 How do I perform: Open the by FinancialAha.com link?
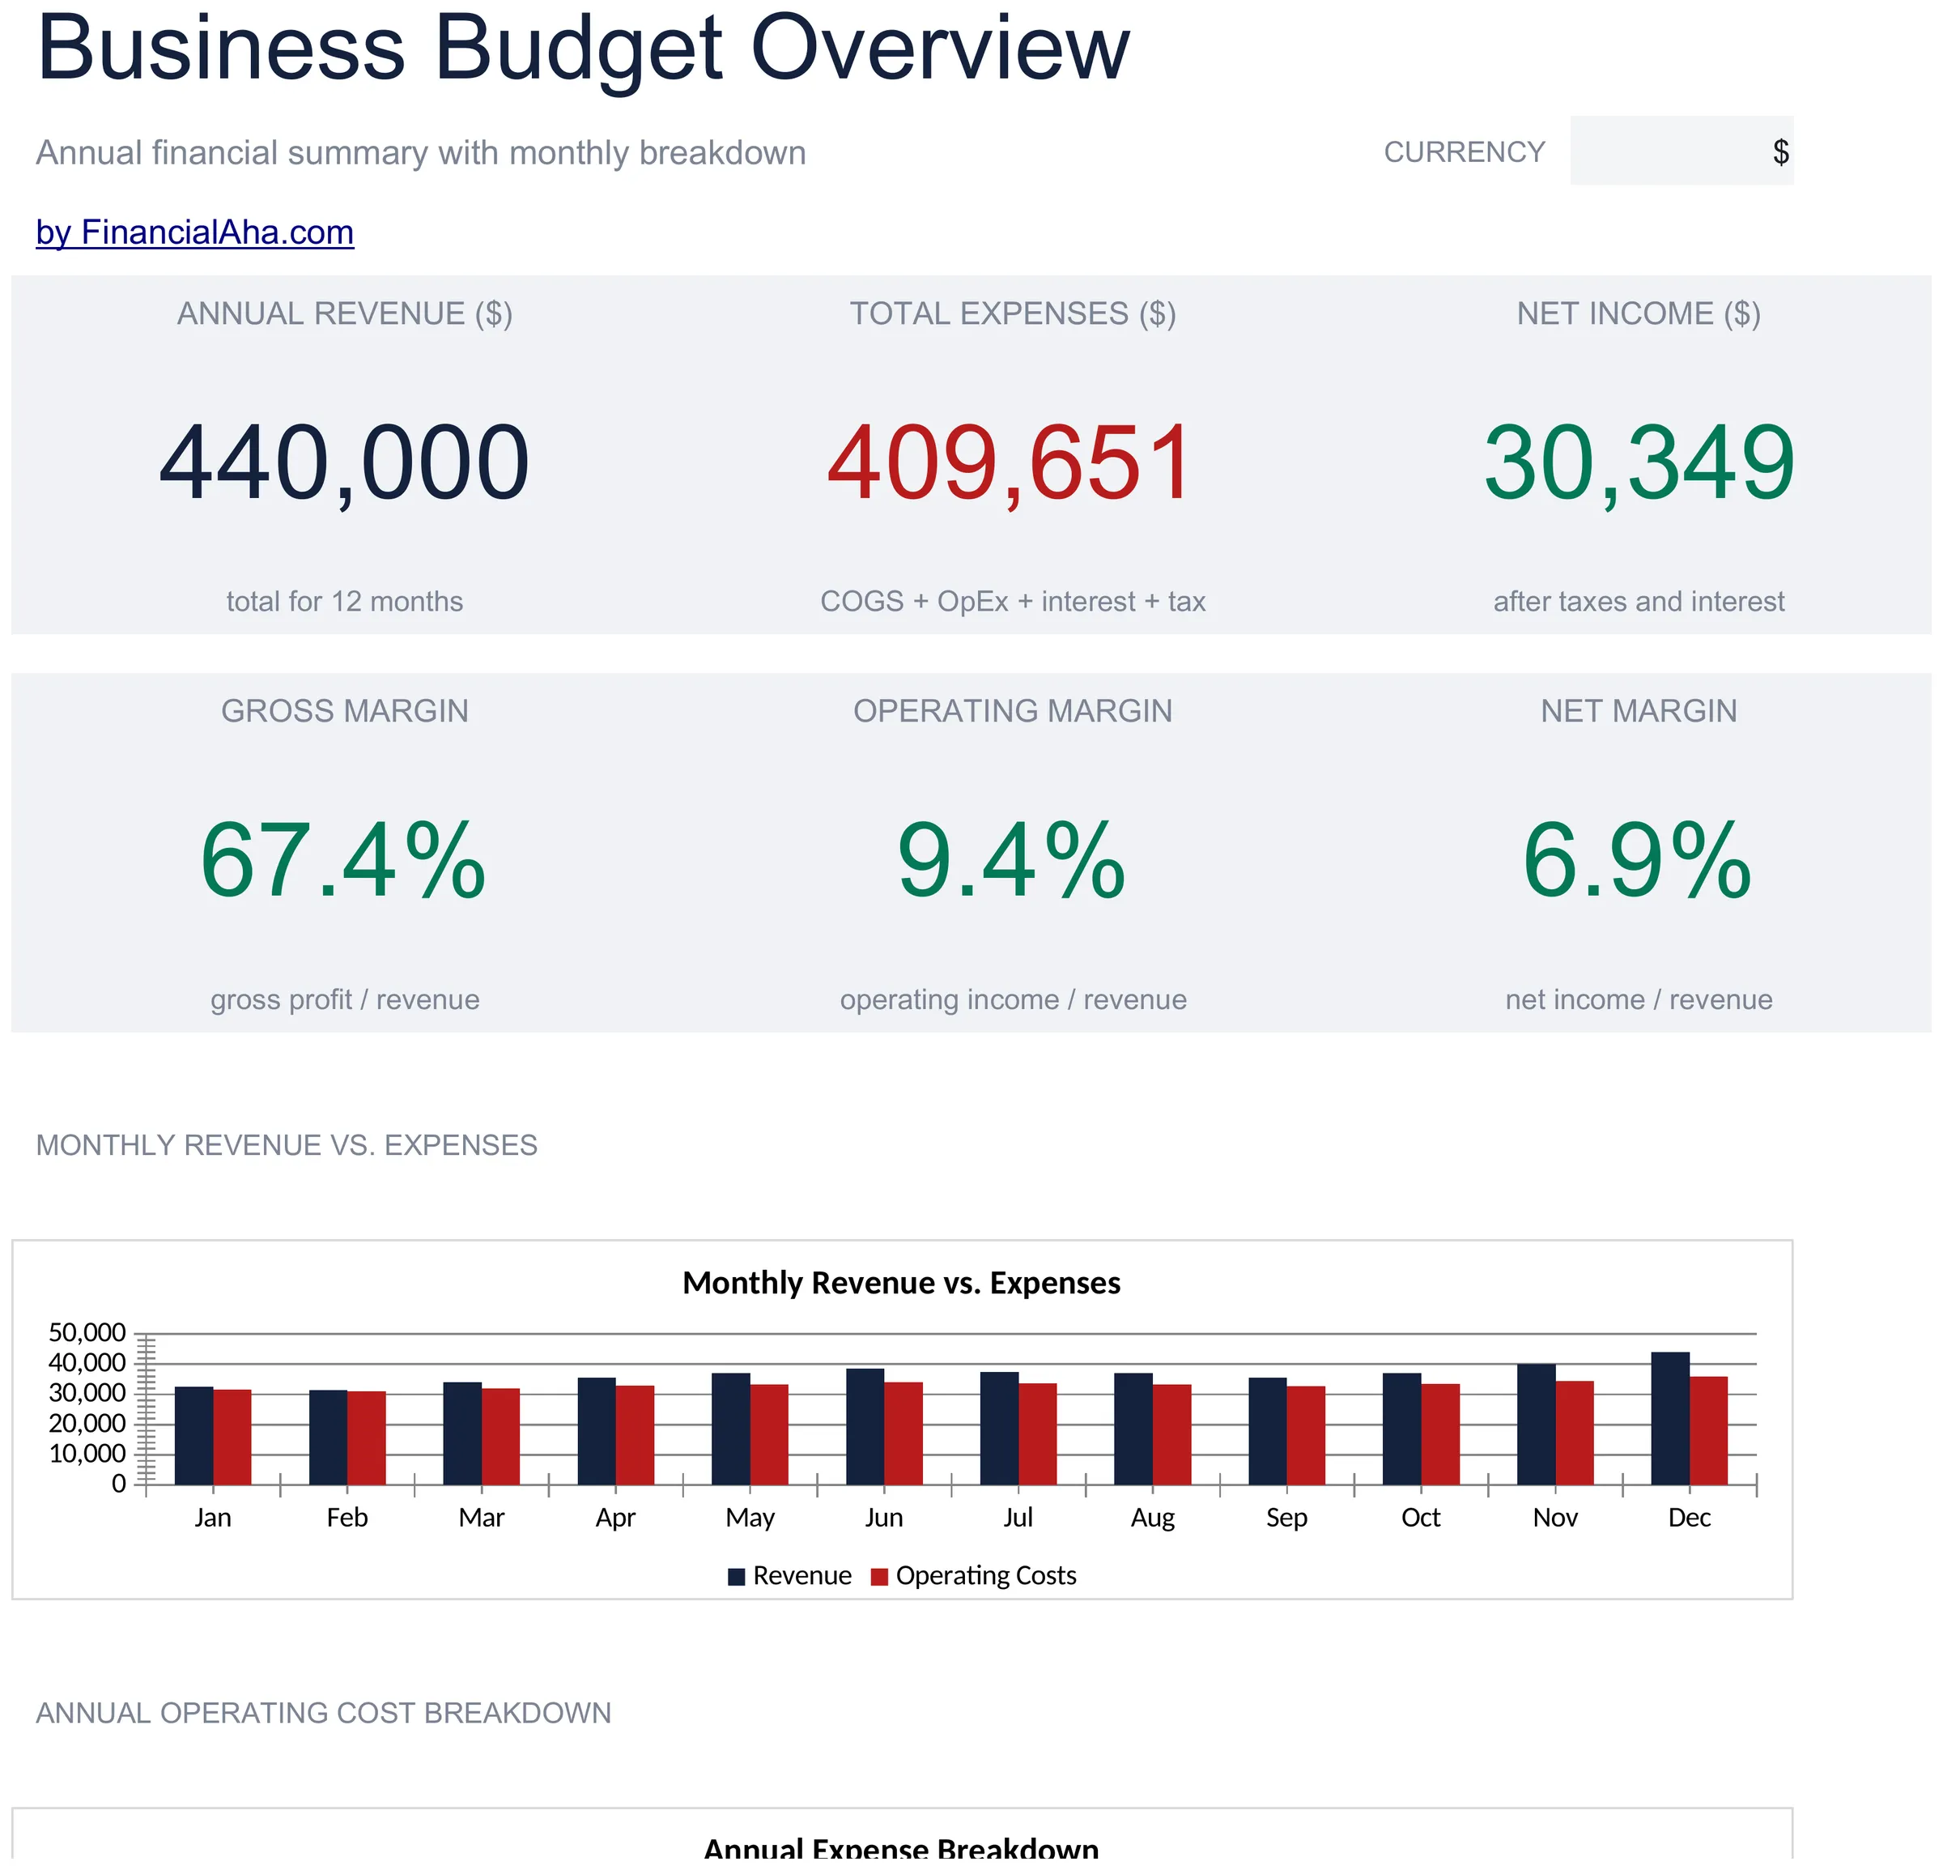click(194, 232)
